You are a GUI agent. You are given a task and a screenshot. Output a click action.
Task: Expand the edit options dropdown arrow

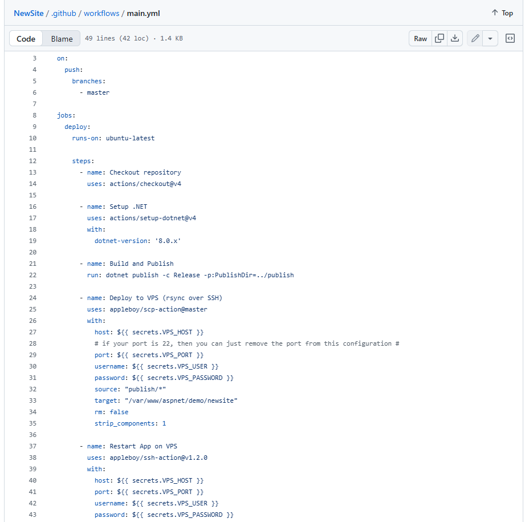[490, 38]
